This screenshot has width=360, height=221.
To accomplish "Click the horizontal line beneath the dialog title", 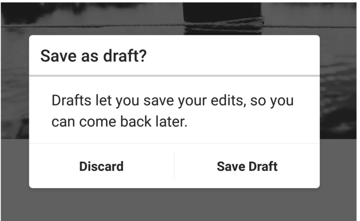I will click(175, 76).
